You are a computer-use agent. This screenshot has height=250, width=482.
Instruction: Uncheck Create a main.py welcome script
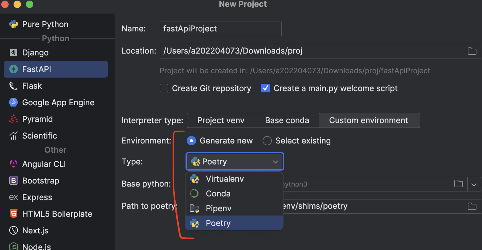[x=266, y=88]
